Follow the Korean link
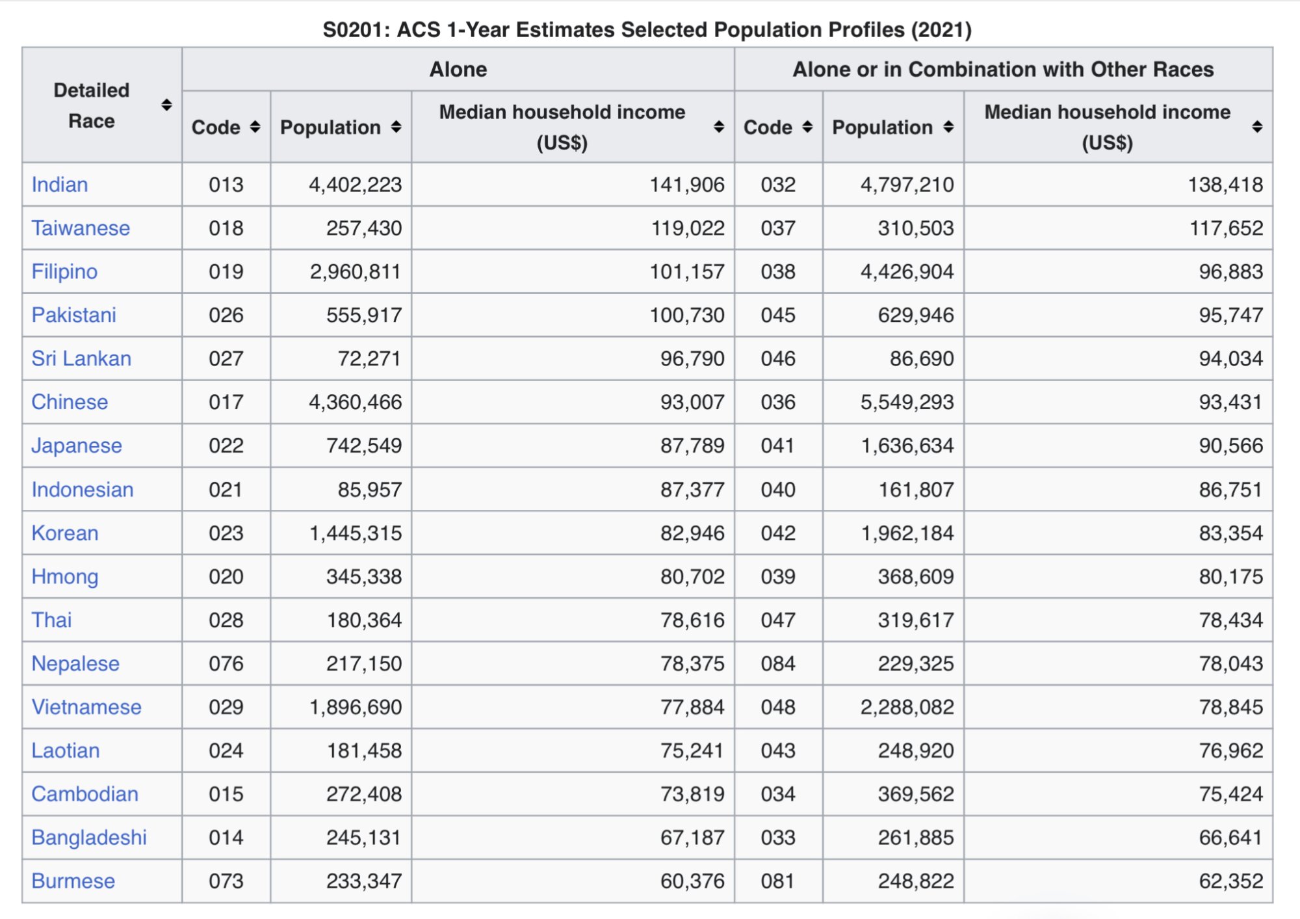 65,533
